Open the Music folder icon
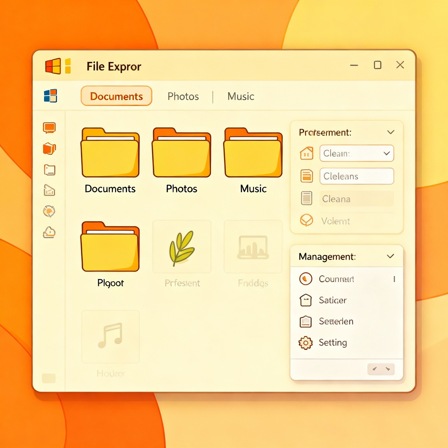Screen dimensions: 448x448 point(253,153)
